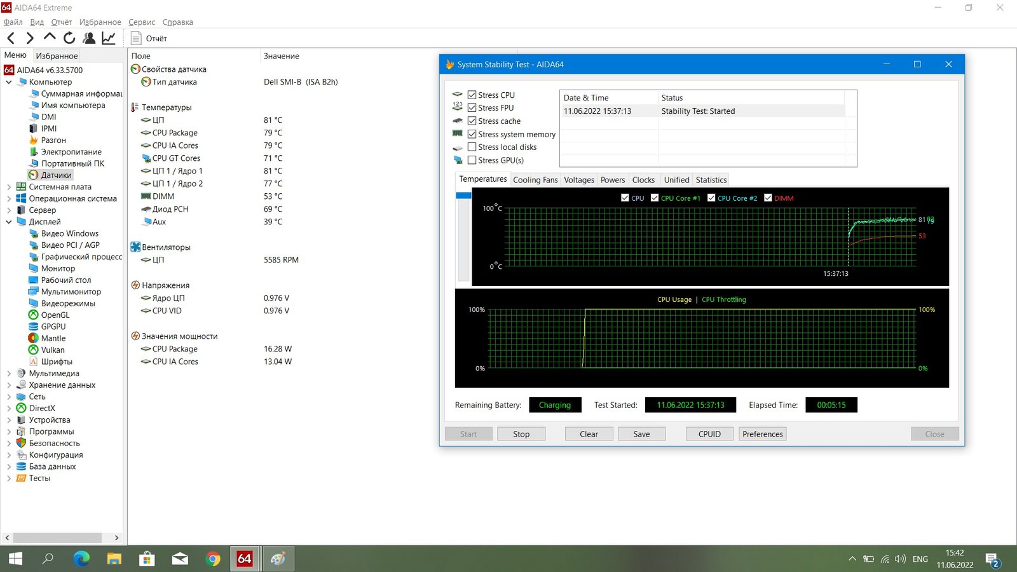Screen dimensions: 1017x572
Task: Open CPUID panel button
Action: click(709, 434)
